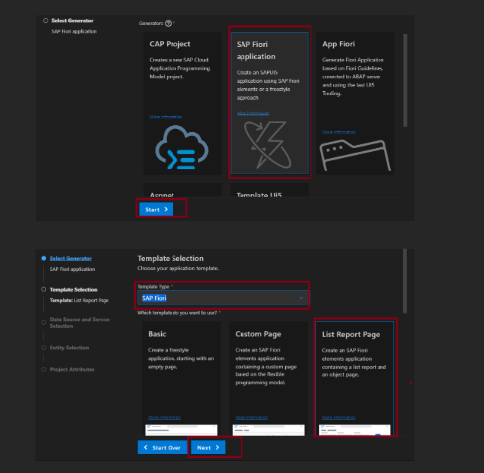
Task: Go to Data Source and Service Selection step
Action: tap(80, 323)
